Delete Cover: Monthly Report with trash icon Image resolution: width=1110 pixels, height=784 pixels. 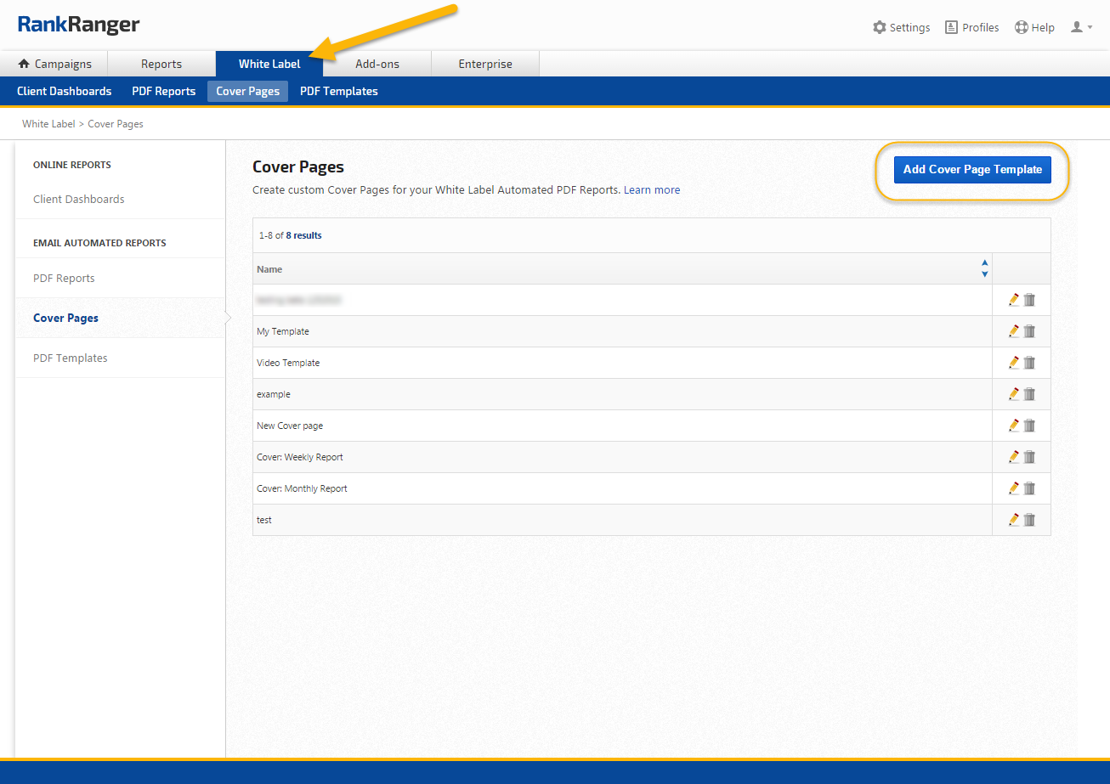(1029, 488)
